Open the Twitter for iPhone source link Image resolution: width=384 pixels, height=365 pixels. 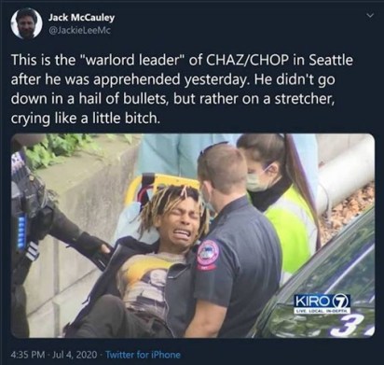[144, 355]
